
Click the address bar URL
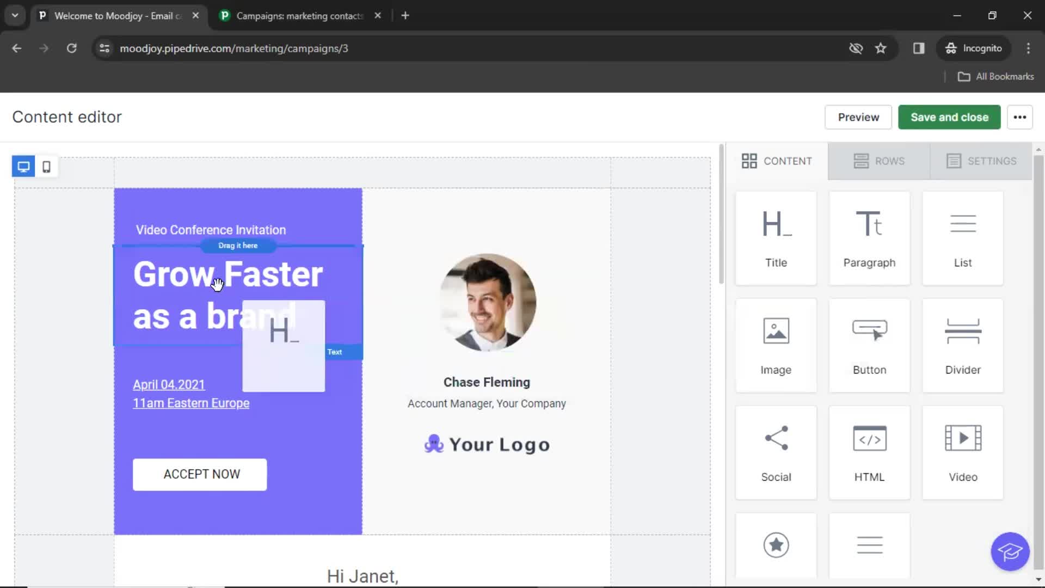234,48
